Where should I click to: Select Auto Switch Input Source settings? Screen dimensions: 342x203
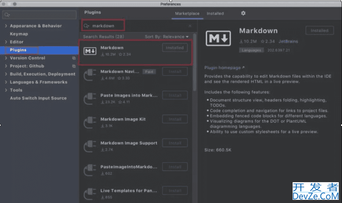click(38, 98)
